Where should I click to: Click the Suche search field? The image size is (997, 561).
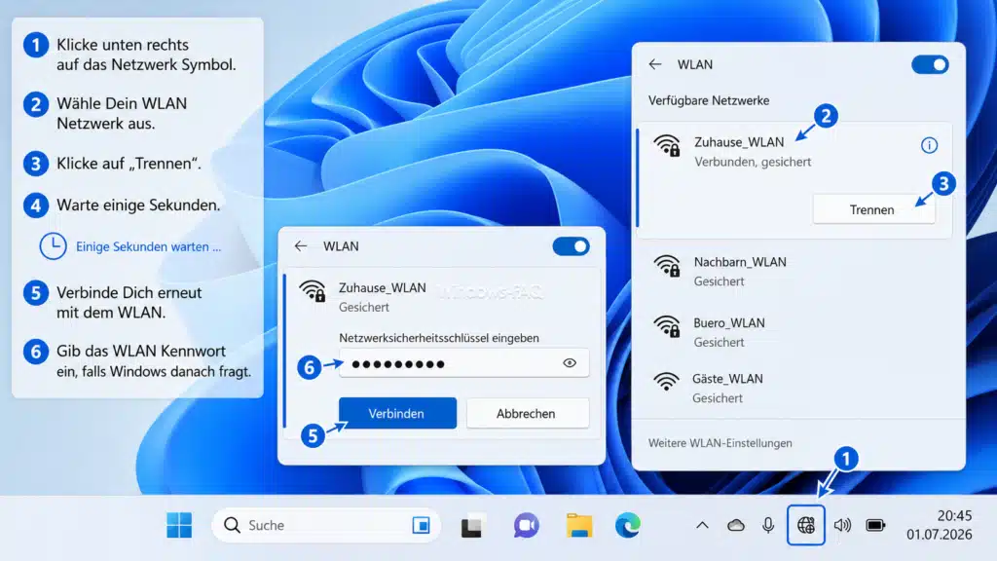325,525
